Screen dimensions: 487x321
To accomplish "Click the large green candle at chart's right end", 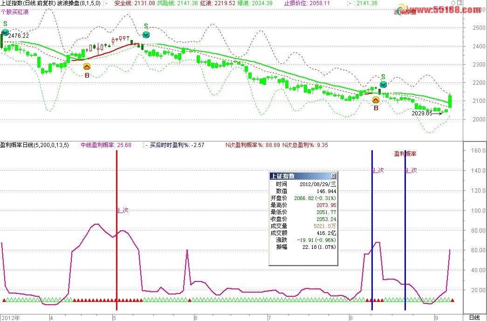I will pos(450,101).
